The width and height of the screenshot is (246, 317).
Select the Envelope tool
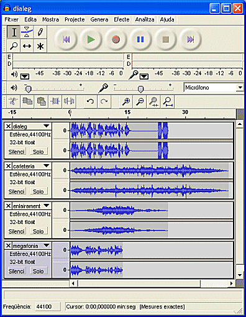(x=27, y=32)
